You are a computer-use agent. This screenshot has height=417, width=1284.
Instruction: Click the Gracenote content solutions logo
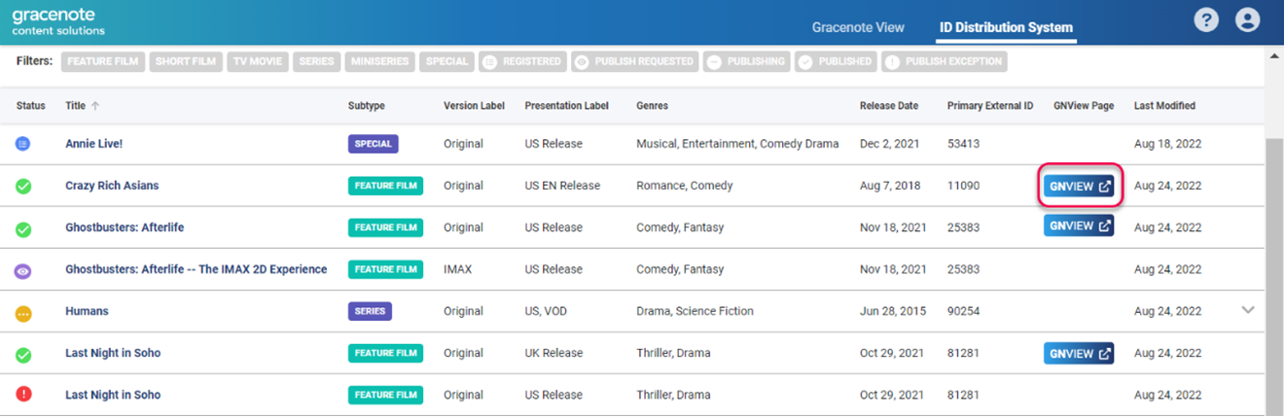click(58, 21)
